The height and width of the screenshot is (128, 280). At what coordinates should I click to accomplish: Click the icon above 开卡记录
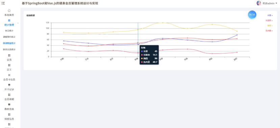click(9, 85)
